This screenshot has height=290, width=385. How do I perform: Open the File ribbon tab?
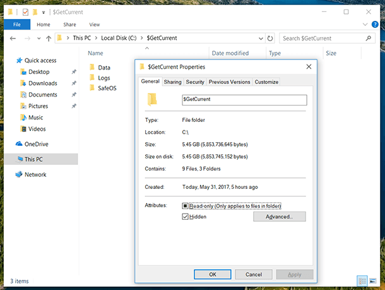(x=17, y=25)
